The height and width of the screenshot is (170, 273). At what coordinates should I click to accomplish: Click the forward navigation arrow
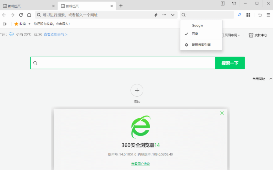(x=12, y=15)
